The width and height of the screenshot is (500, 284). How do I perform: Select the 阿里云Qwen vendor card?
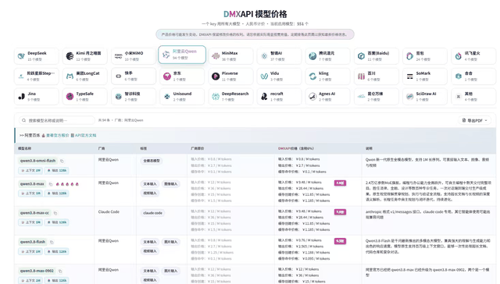tap(182, 55)
